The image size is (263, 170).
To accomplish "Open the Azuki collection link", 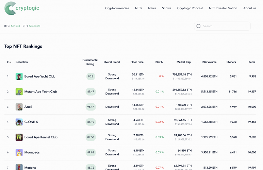I will 28,107.
